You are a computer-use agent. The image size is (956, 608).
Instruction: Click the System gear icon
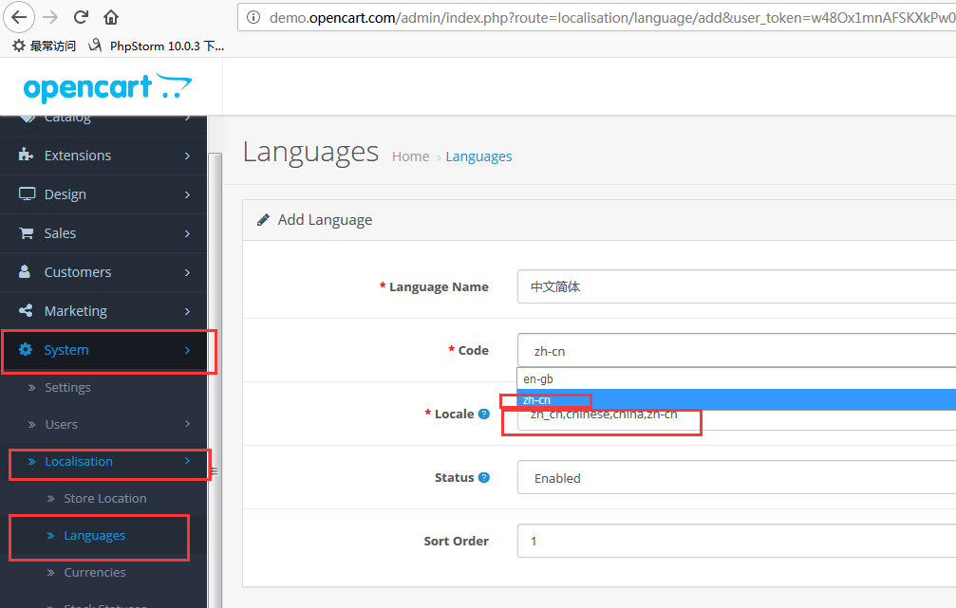tap(25, 349)
